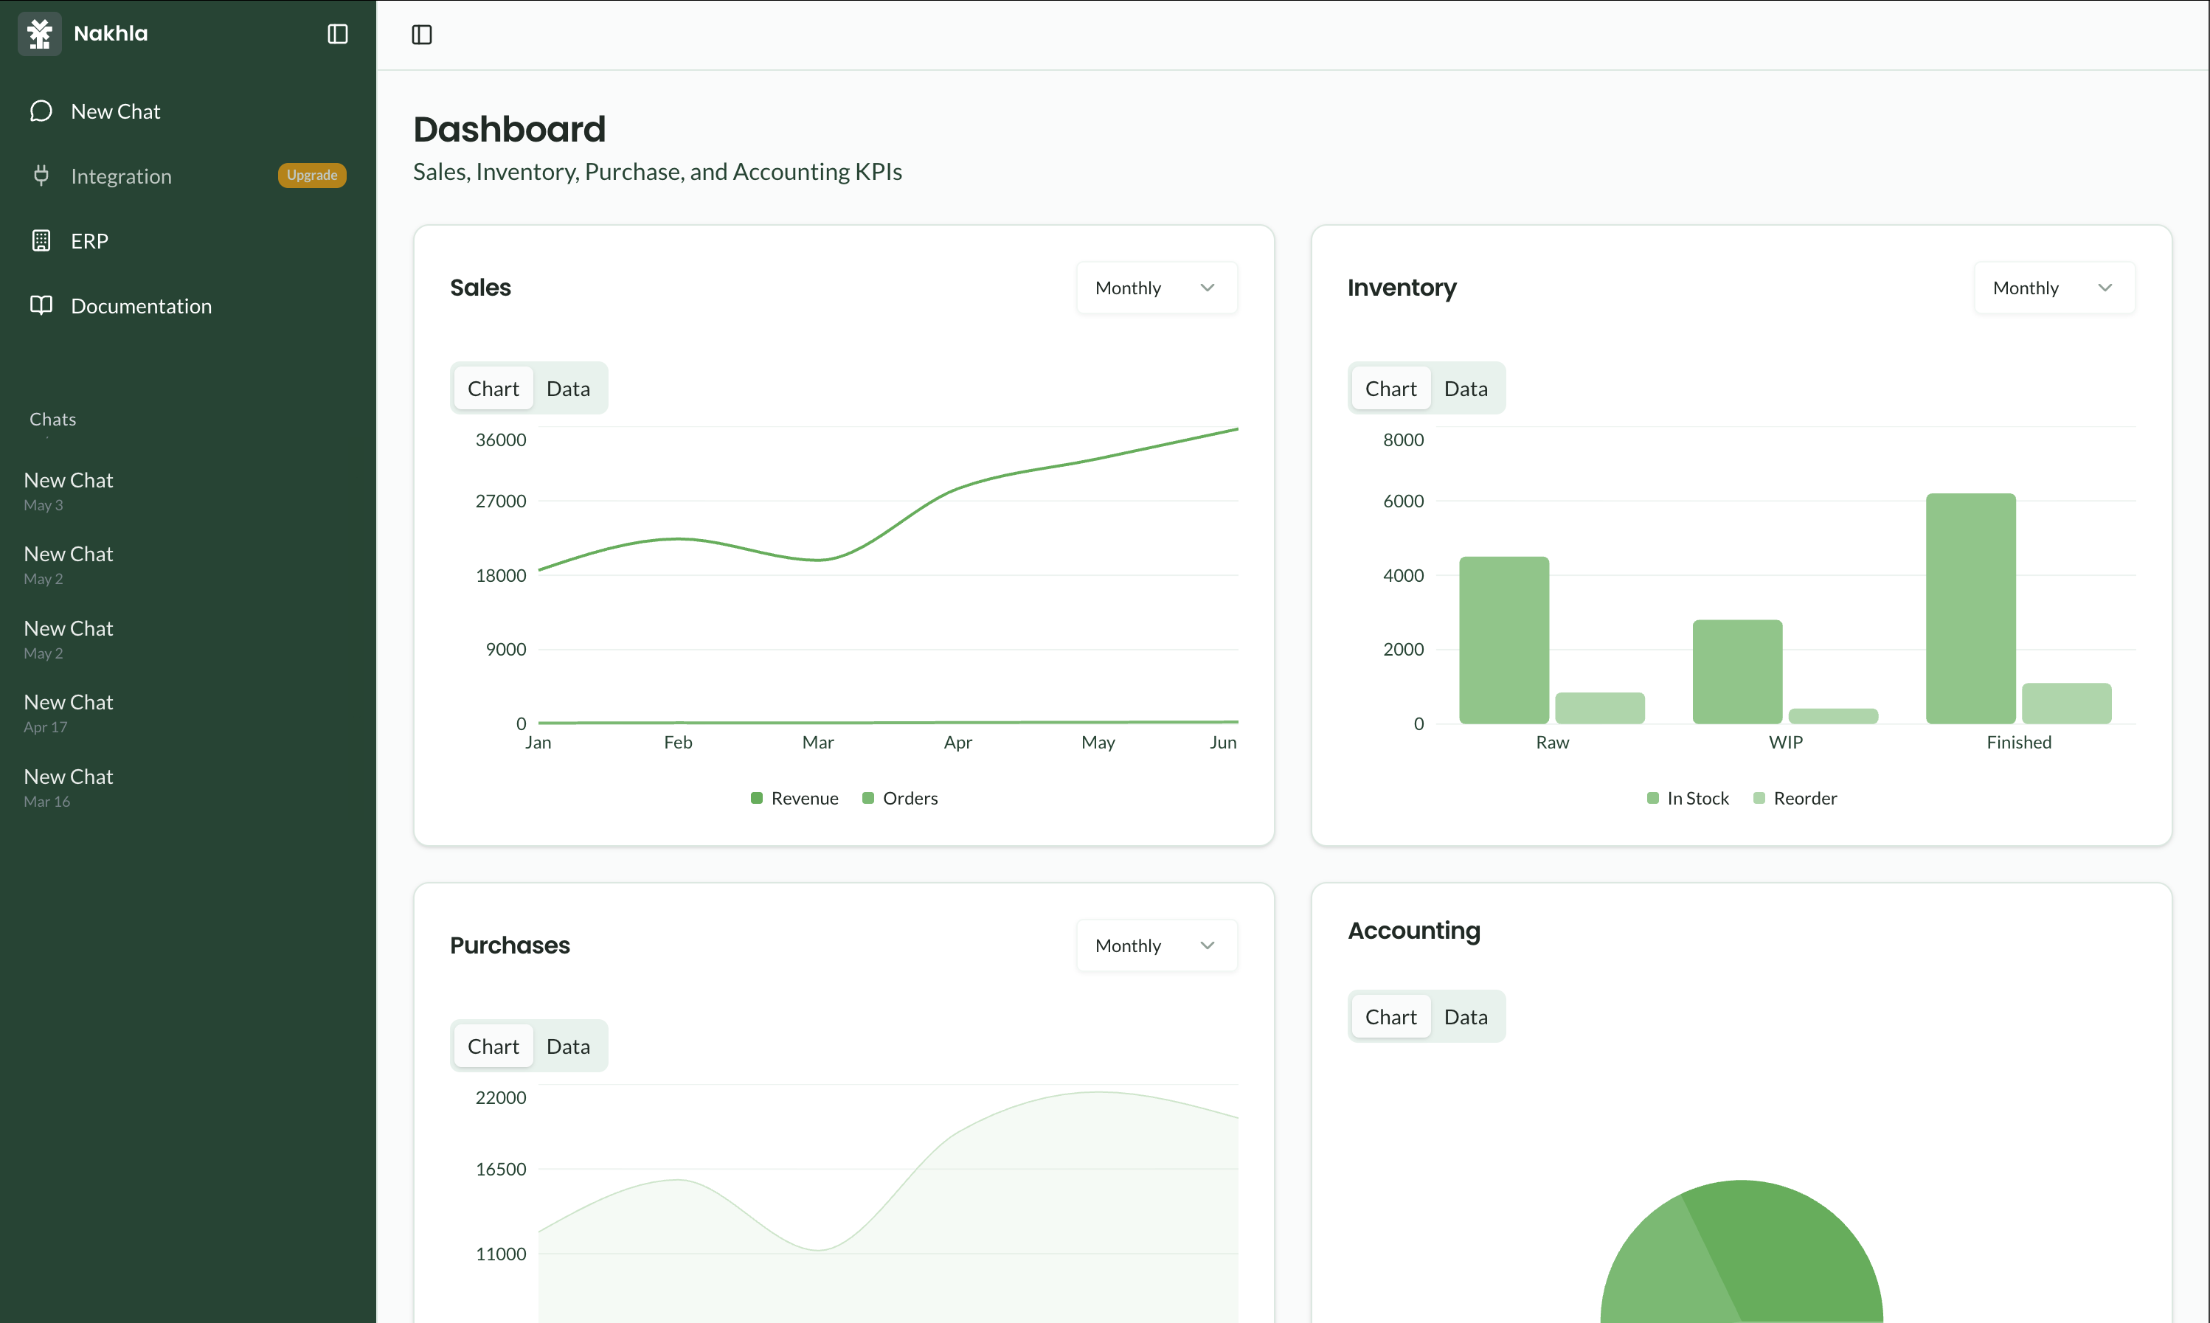
Task: Click the WIP In Stock bar
Action: [1737, 673]
